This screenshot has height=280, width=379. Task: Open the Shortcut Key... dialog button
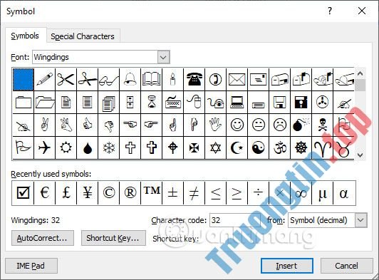pyautogui.click(x=113, y=238)
